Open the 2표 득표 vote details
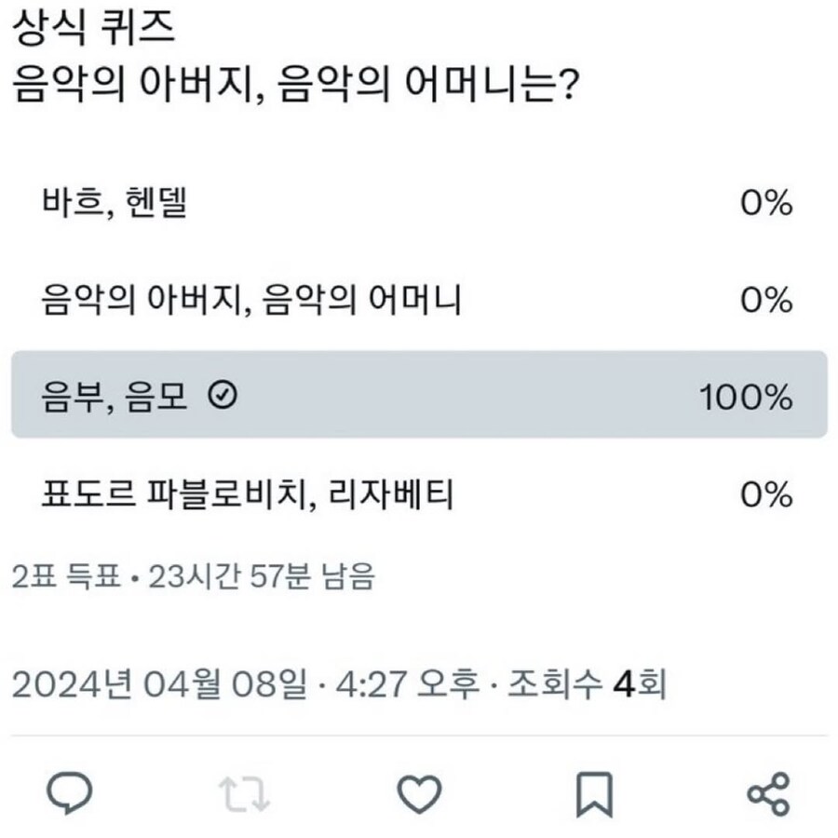Viewport: 838px width, 838px height. 59,575
